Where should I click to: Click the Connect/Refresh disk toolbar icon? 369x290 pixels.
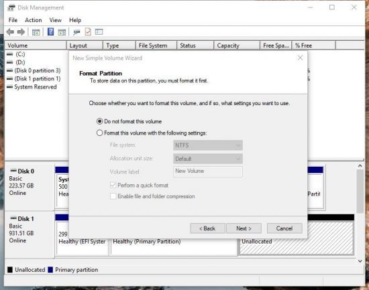pyautogui.click(x=76, y=32)
